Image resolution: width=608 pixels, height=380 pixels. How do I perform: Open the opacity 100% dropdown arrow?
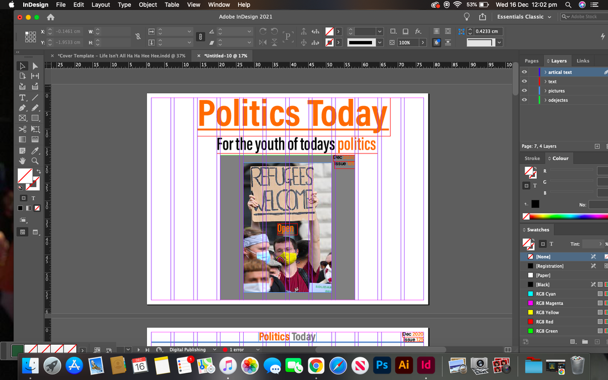423,43
